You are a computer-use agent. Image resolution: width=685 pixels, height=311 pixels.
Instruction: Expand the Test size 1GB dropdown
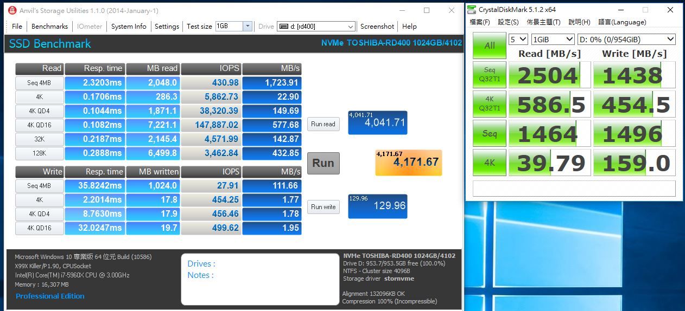248,26
